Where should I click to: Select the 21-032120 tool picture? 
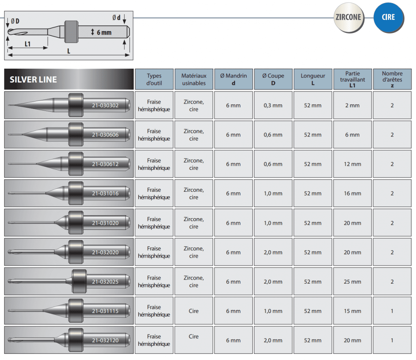tap(69, 340)
